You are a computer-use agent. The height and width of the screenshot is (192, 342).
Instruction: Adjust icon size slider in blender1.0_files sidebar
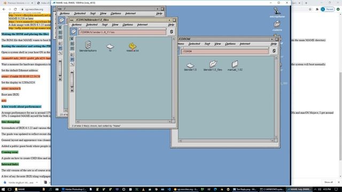click(72, 79)
